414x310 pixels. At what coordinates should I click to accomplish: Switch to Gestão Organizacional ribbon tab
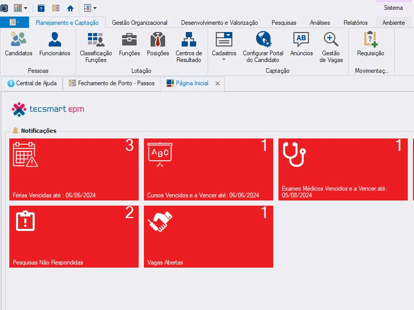[x=139, y=23]
